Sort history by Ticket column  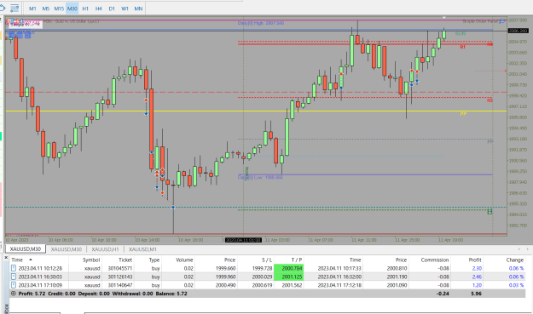click(125, 260)
